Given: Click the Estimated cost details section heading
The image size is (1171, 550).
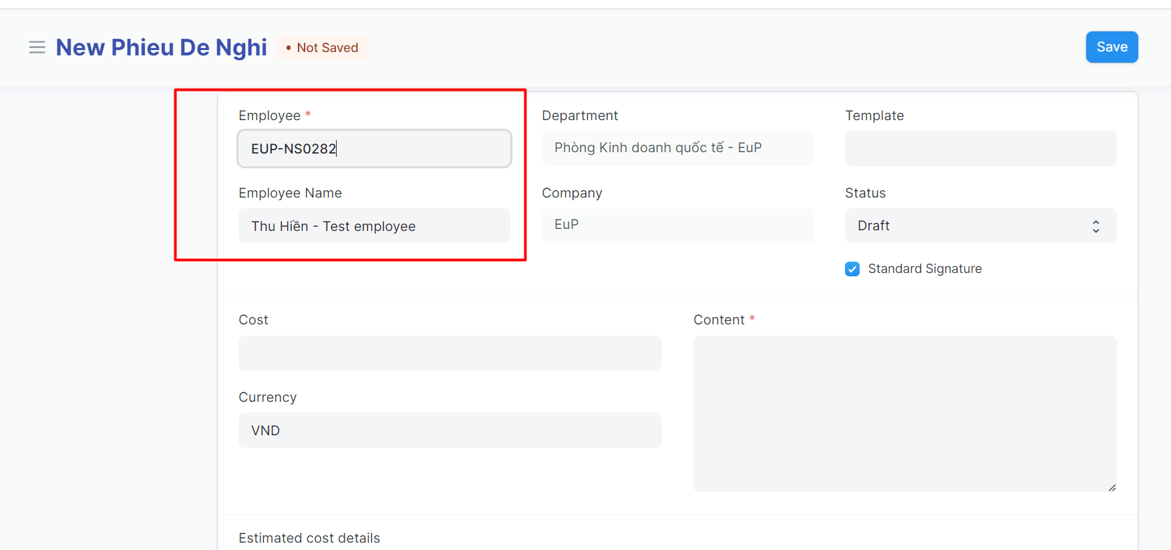Looking at the screenshot, I should 309,538.
